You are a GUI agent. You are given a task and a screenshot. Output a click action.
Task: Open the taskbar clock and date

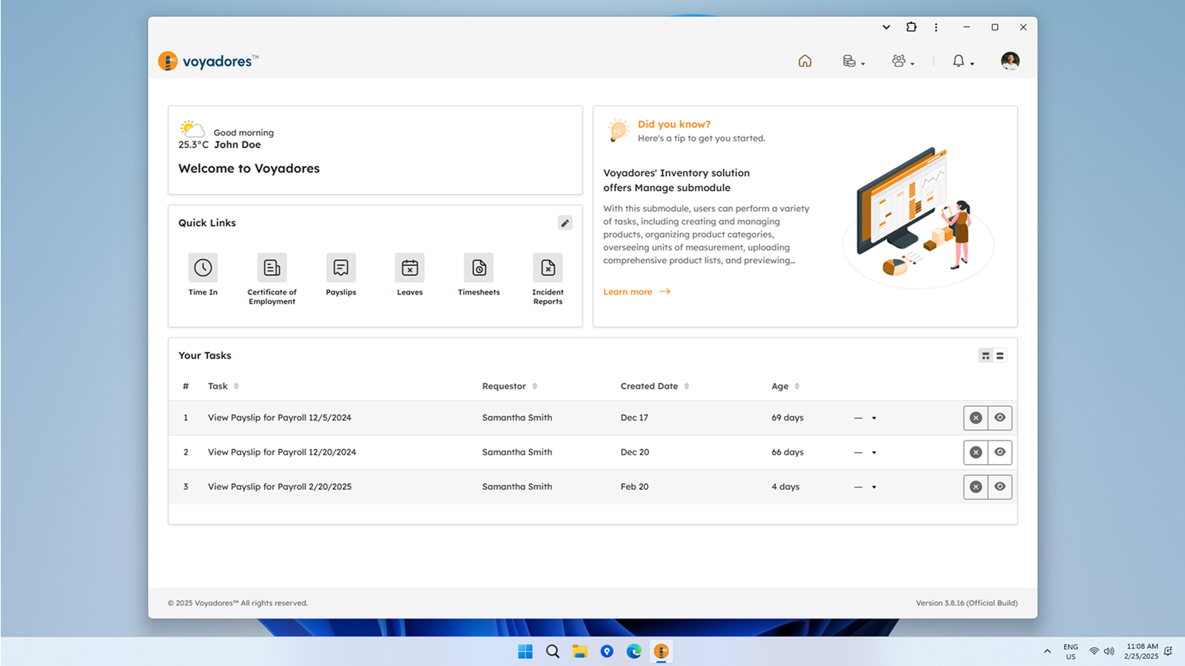click(1141, 651)
